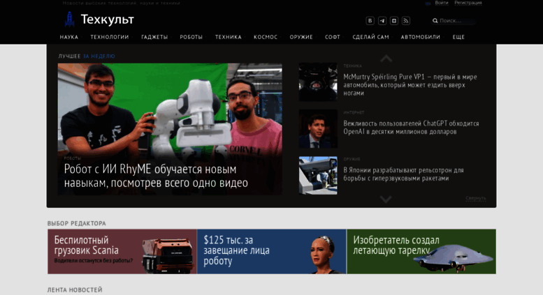Click the ТЕХНИКА tag above McMurtry story

coord(352,66)
